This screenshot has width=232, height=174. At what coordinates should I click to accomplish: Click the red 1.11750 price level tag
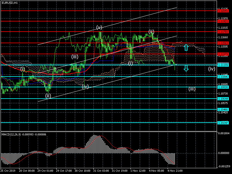click(223, 32)
